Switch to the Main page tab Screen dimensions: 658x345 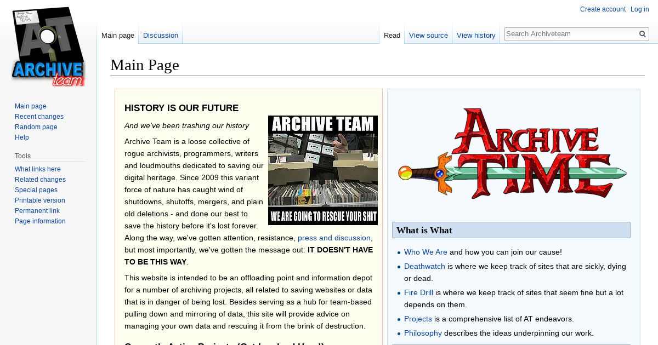tap(118, 35)
